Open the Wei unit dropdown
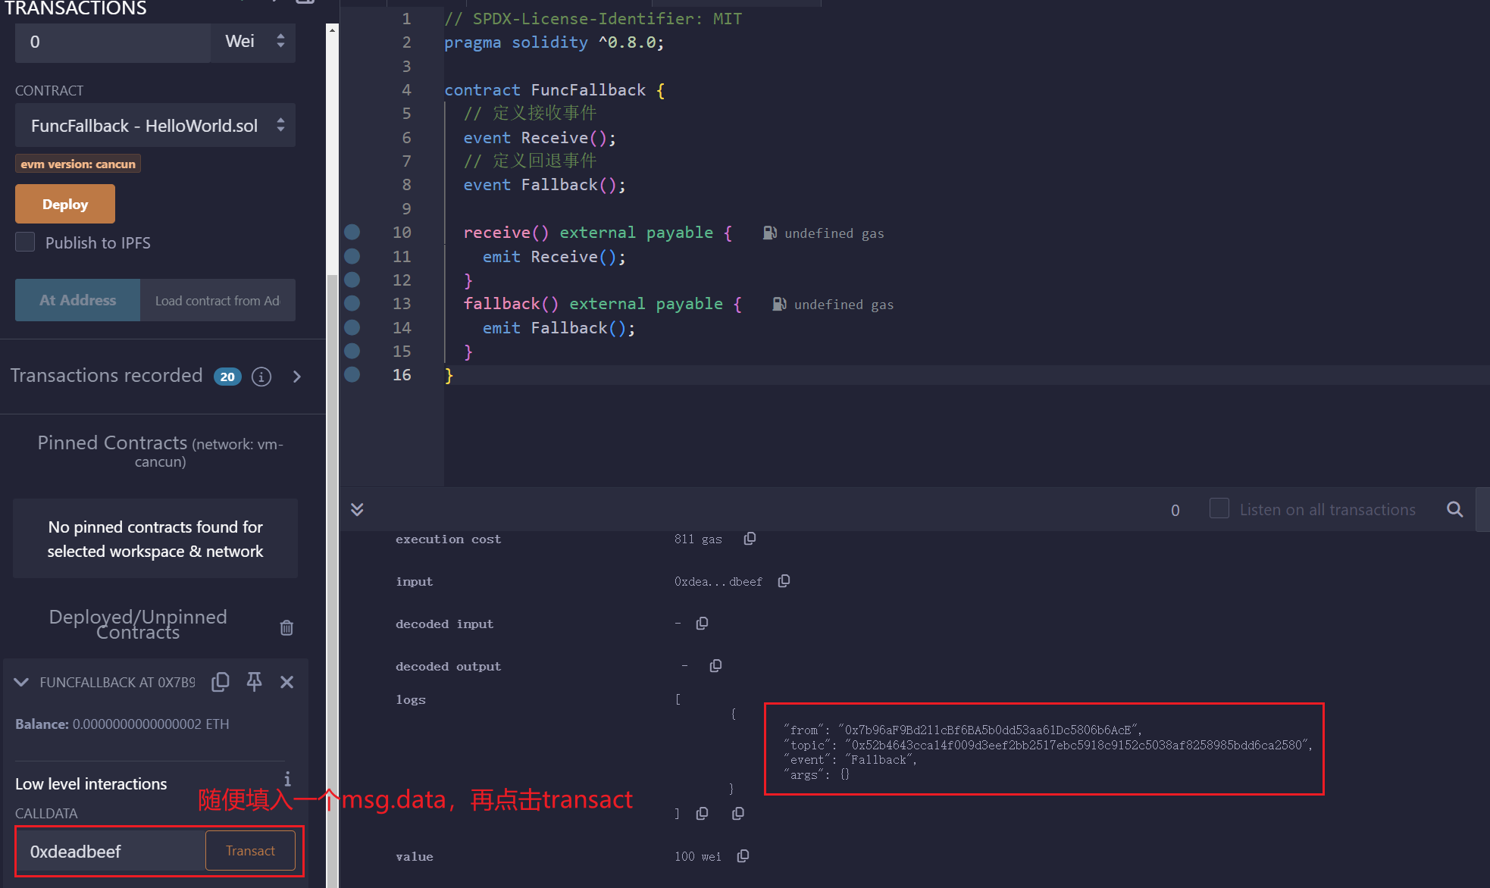Viewport: 1490px width, 888px height. pos(254,42)
